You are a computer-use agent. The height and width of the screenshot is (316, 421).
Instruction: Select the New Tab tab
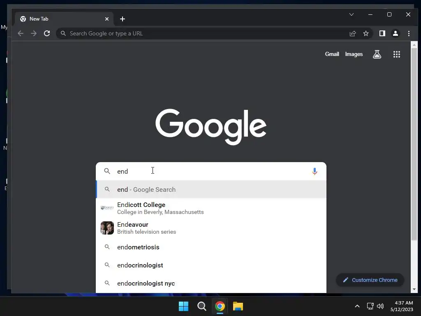click(x=65, y=19)
